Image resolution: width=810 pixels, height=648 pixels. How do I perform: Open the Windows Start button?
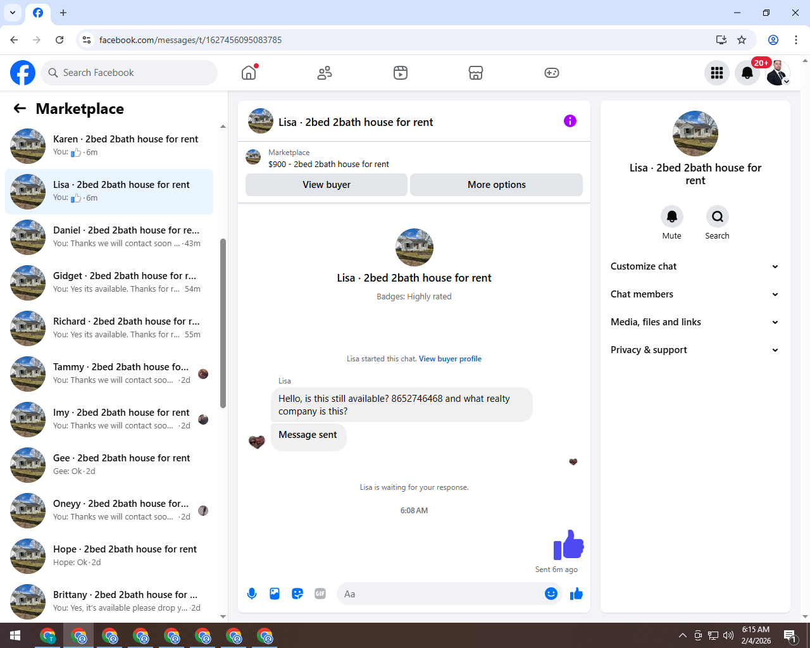tap(15, 635)
